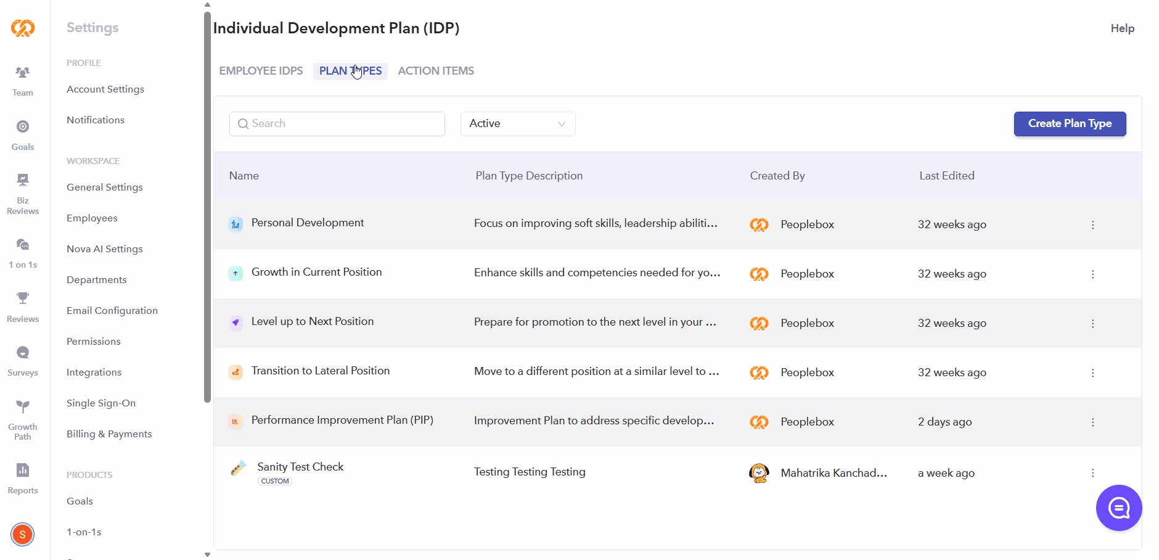1159x560 pixels.
Task: Open Growth Path in the sidebar
Action: click(x=23, y=420)
